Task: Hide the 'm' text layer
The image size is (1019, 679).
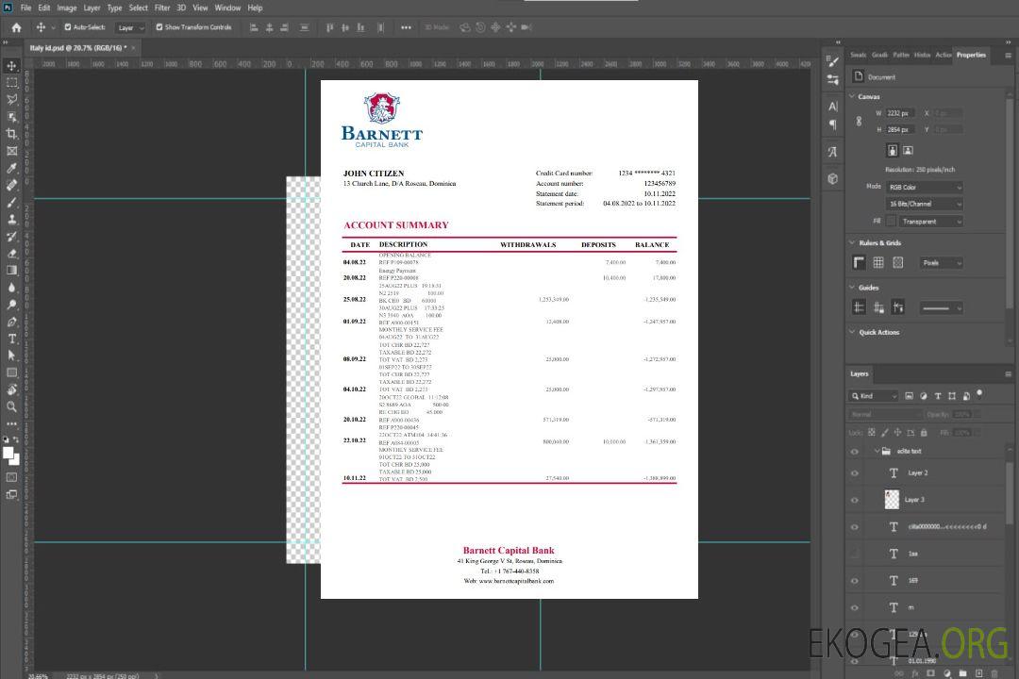Action: tap(855, 608)
